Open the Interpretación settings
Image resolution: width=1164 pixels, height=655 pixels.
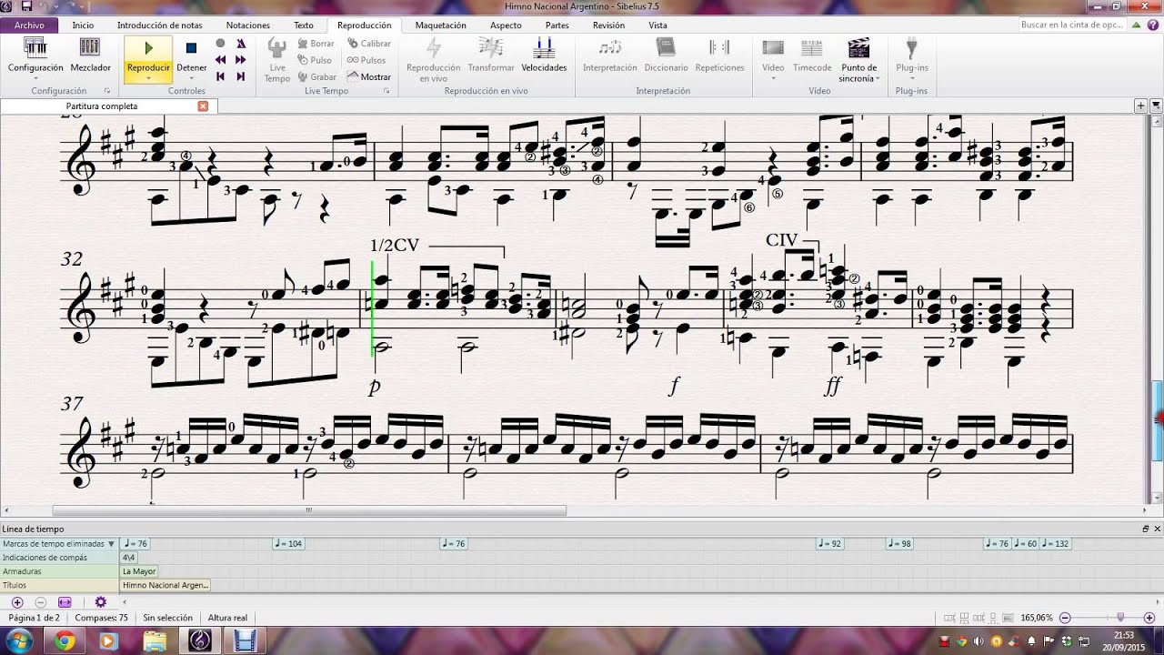(610, 55)
